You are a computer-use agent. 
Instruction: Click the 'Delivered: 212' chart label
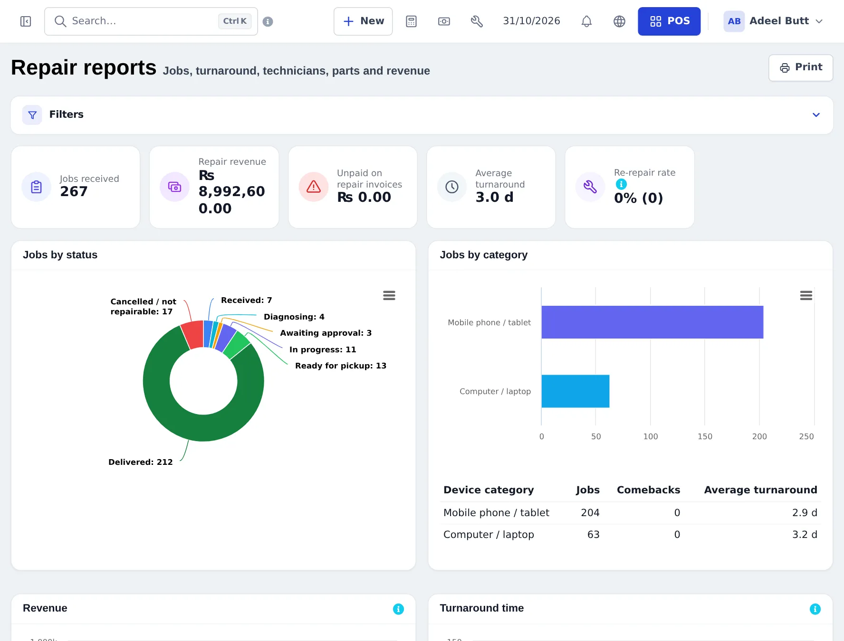[141, 462]
